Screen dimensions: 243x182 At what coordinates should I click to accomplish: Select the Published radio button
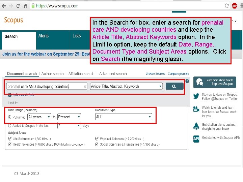click(x=9, y=117)
